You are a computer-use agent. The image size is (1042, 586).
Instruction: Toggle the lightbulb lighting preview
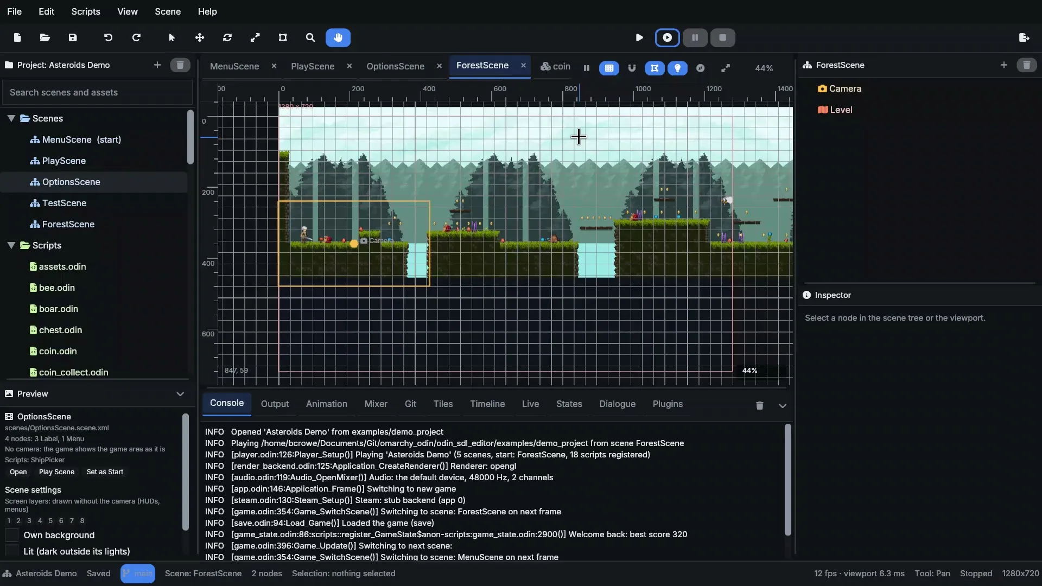pyautogui.click(x=677, y=68)
